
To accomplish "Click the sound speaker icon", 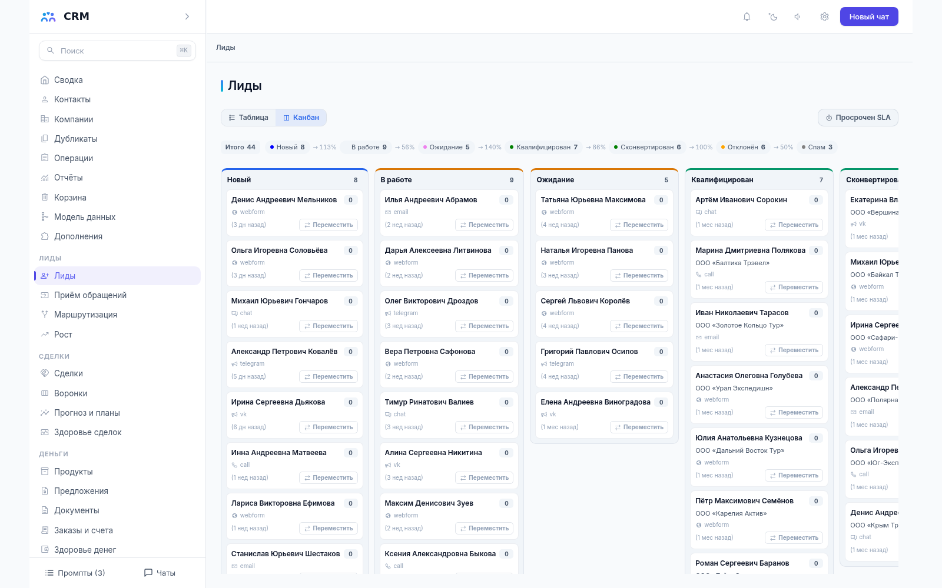I will [798, 17].
